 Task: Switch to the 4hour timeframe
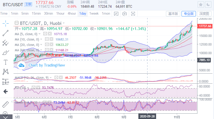(72, 14)
